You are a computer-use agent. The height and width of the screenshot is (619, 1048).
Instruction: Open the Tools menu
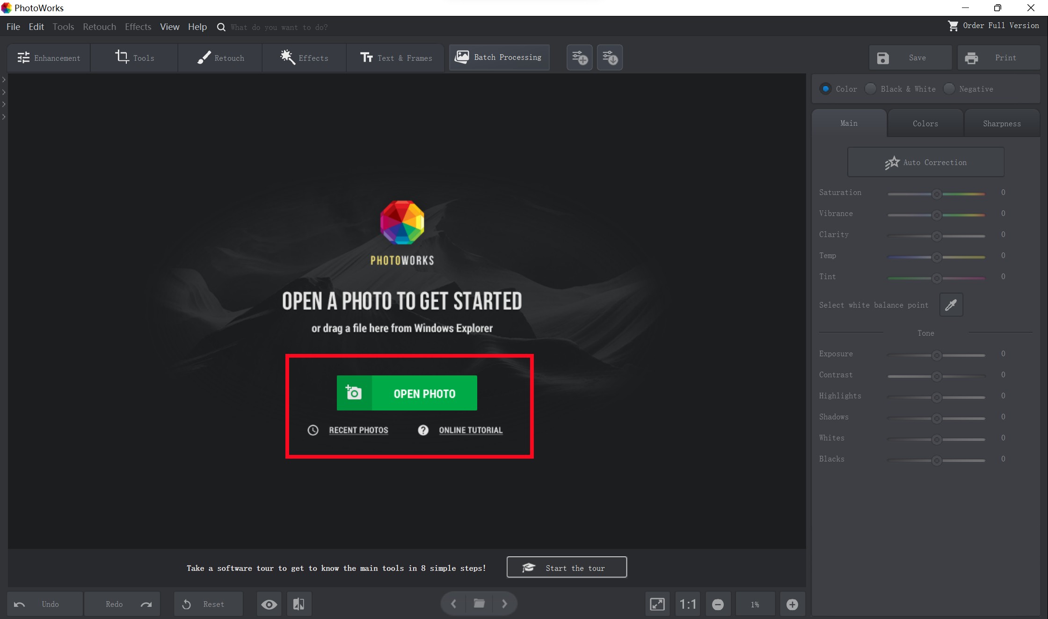pos(63,27)
